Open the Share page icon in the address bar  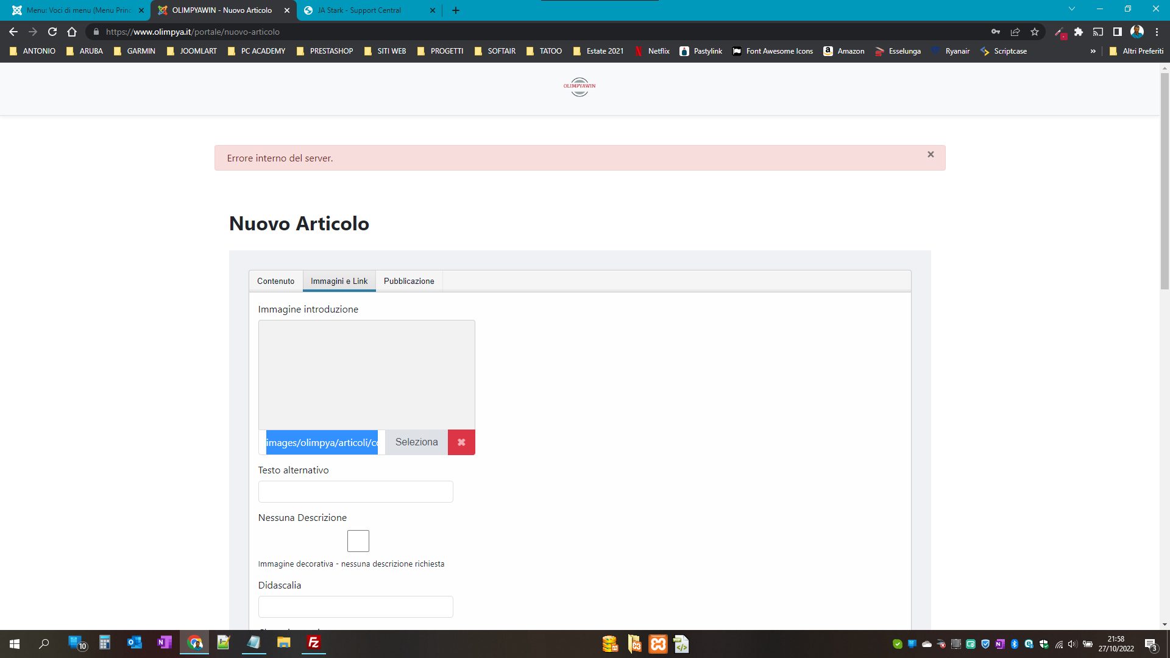click(1015, 32)
